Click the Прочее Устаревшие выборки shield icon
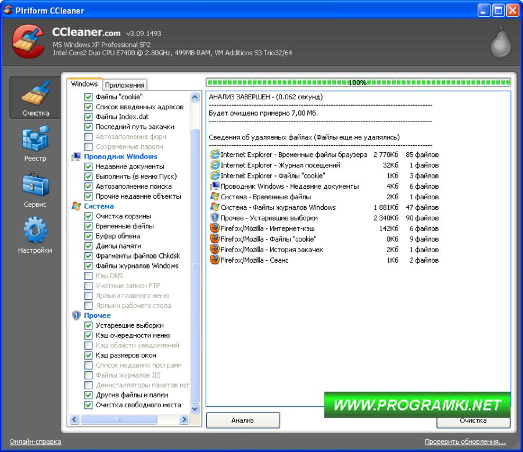 [x=214, y=218]
